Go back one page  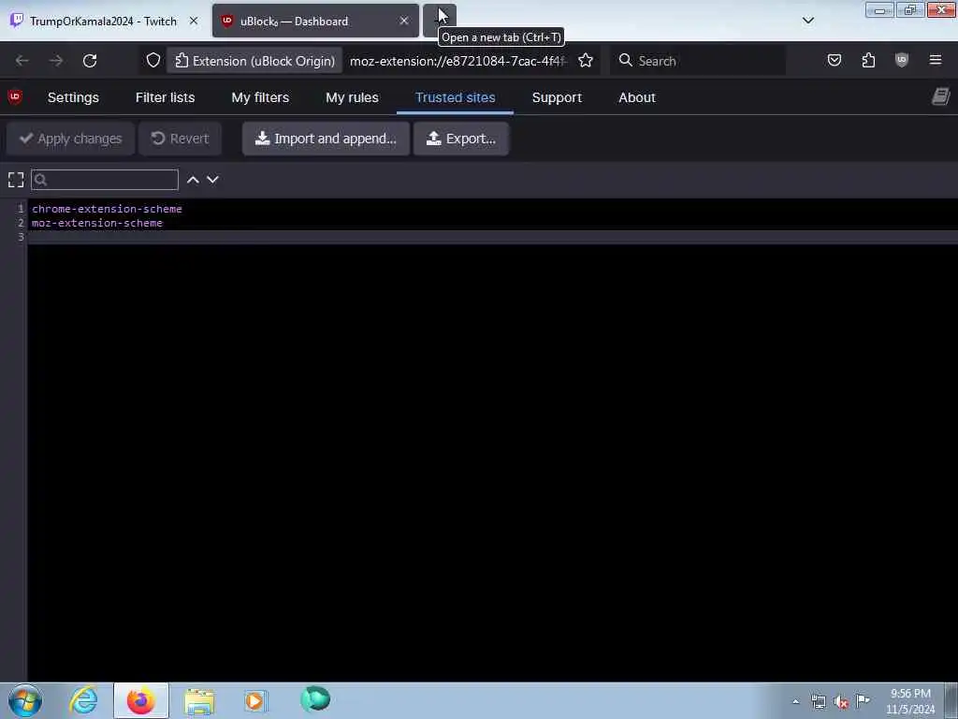(22, 61)
